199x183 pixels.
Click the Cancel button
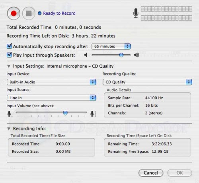(x=151, y=173)
